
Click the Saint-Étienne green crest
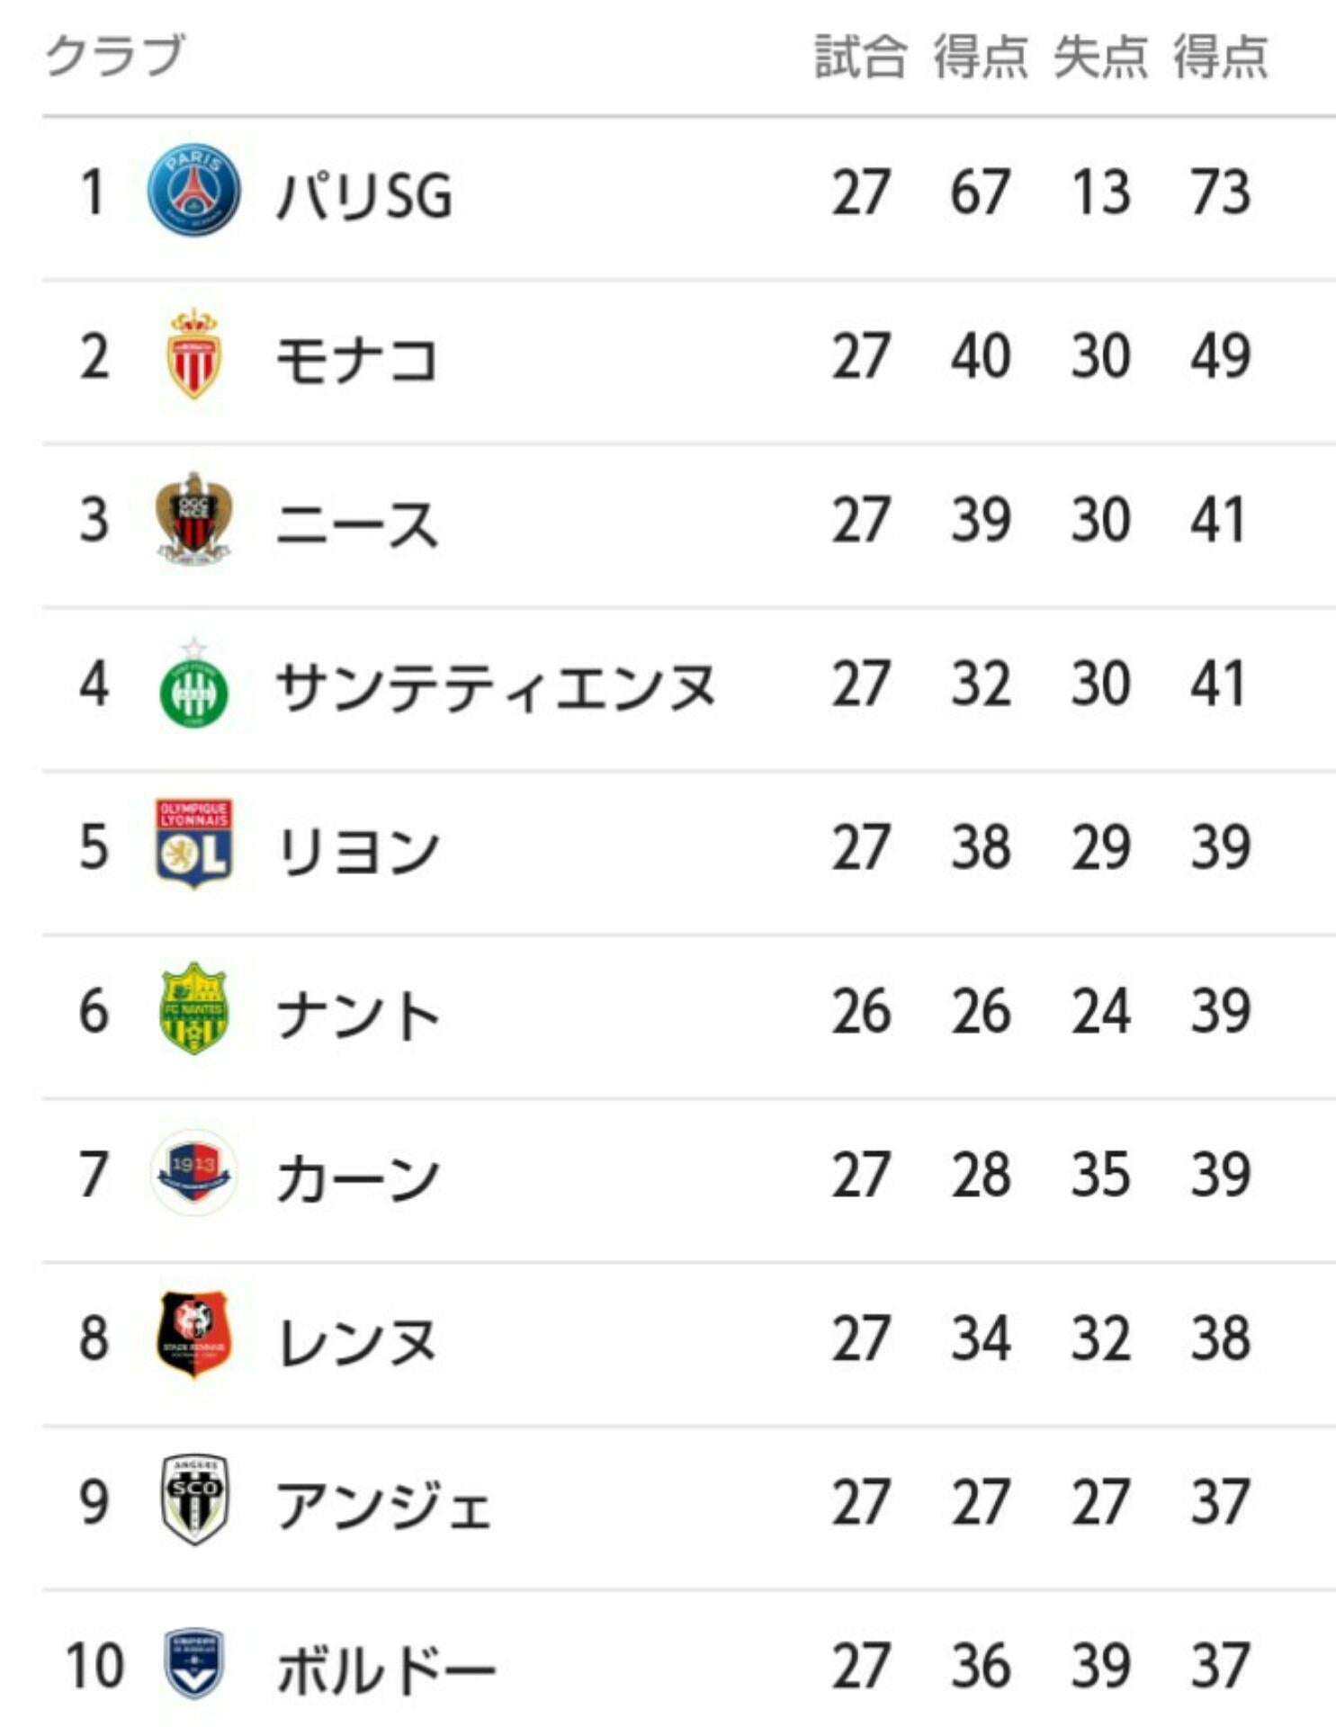[193, 685]
